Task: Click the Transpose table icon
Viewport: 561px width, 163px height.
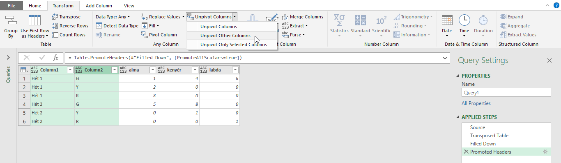Action: point(55,17)
